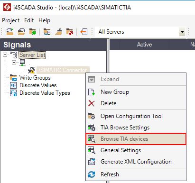Open the All Servers dropdown
This screenshot has width=195, height=183.
coord(182,32)
